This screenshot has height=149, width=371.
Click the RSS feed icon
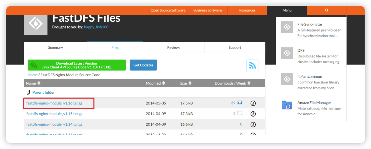252,66
